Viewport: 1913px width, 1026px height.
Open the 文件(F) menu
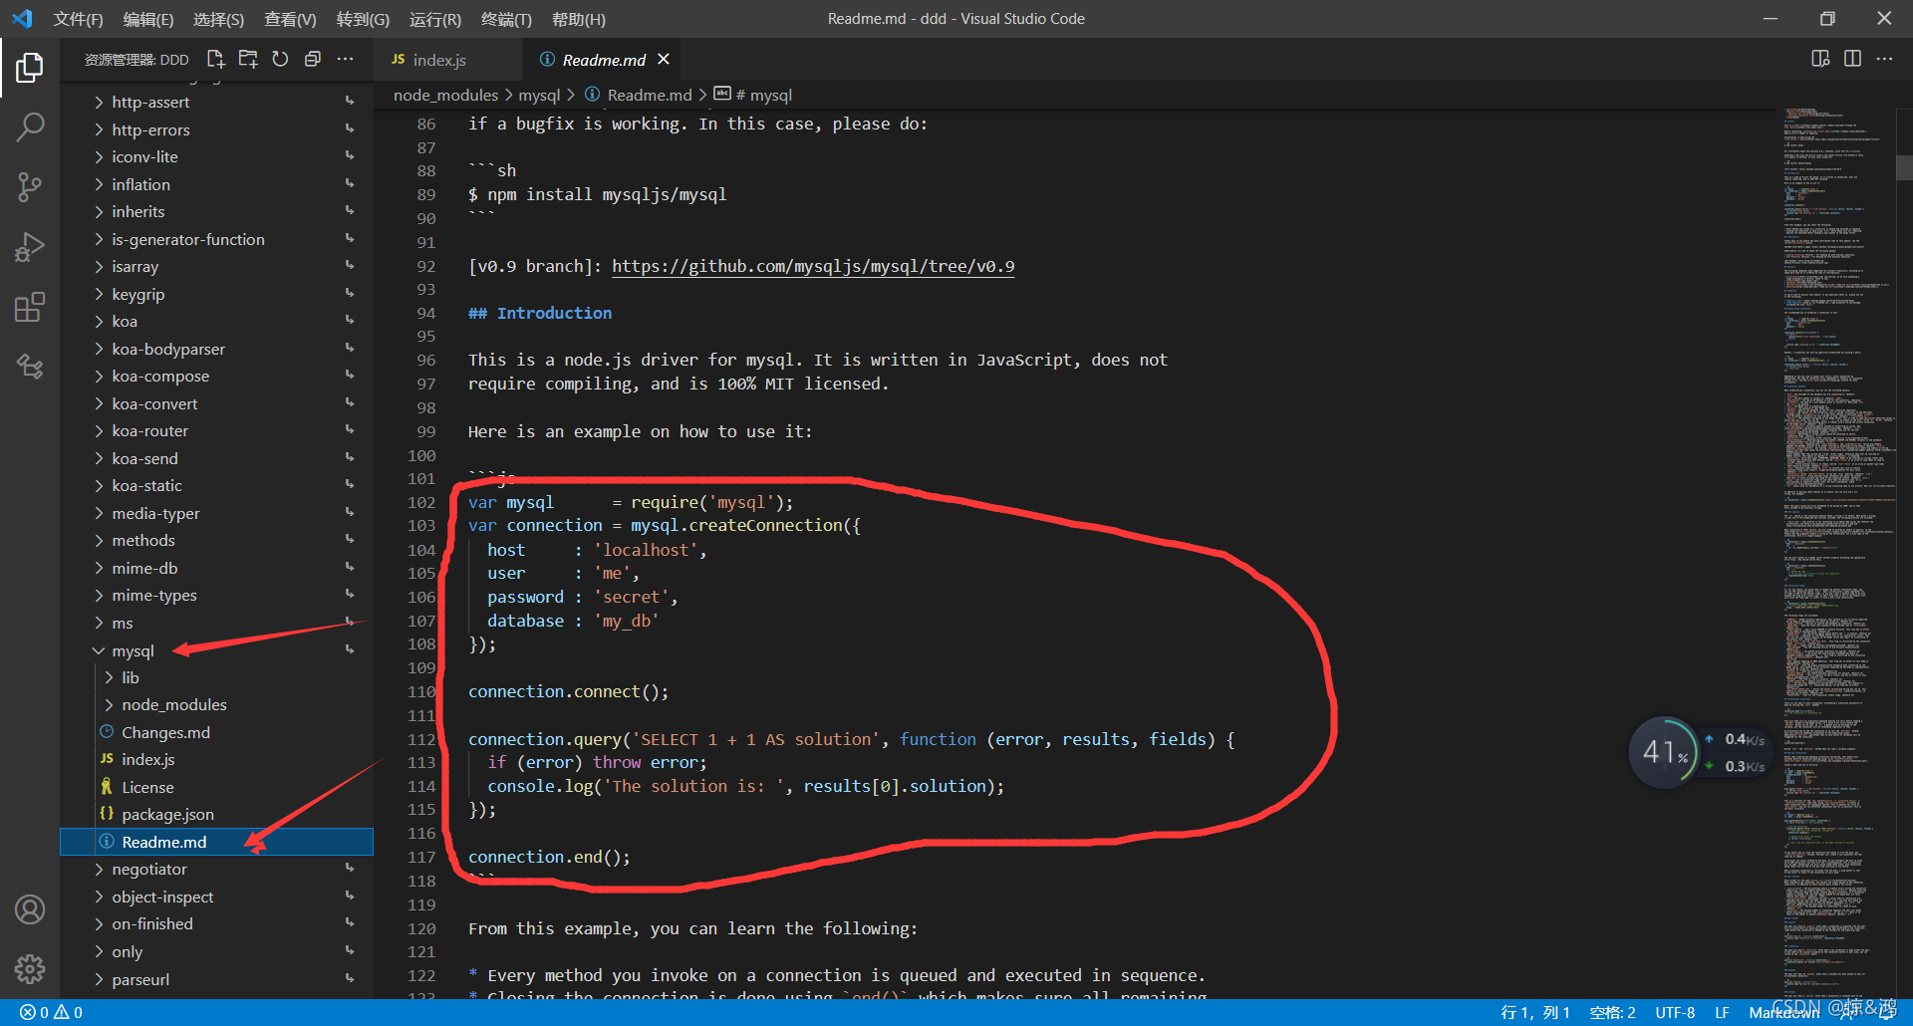tap(78, 19)
